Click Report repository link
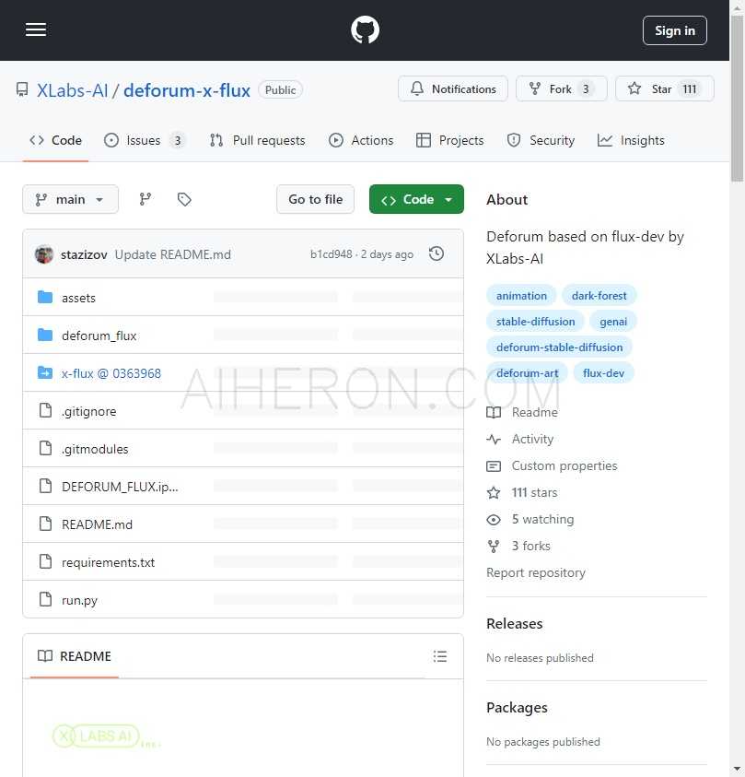 [536, 572]
